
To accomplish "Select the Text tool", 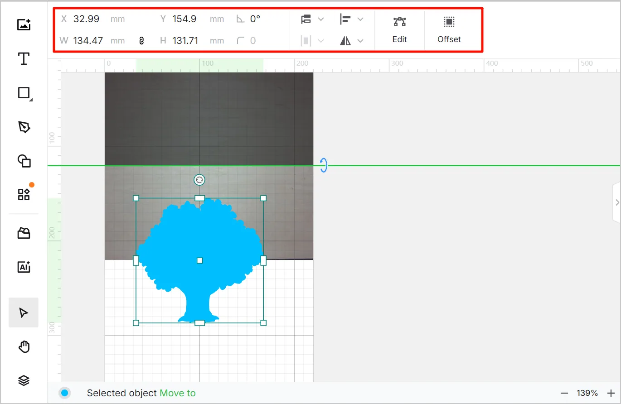I will tap(24, 59).
